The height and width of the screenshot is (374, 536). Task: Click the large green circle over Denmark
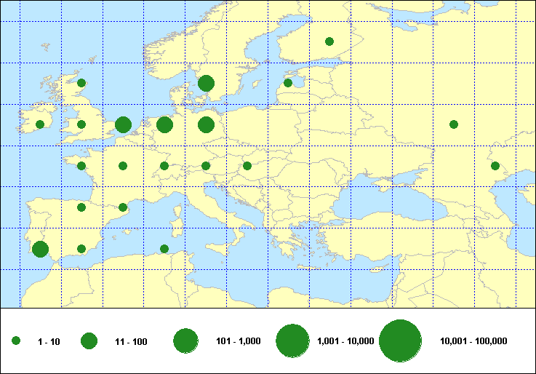pos(206,83)
